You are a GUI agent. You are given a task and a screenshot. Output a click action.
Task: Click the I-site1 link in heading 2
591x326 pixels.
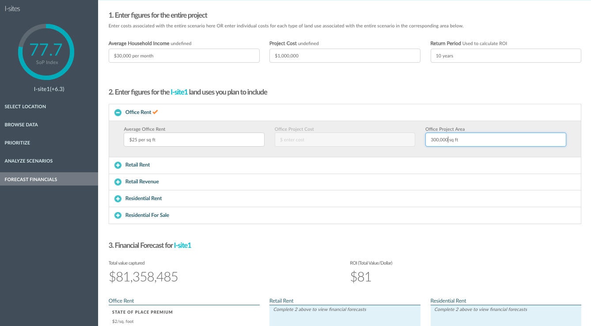tap(179, 92)
